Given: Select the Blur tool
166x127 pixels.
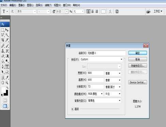Looking at the screenshot, I should coord(3,61).
